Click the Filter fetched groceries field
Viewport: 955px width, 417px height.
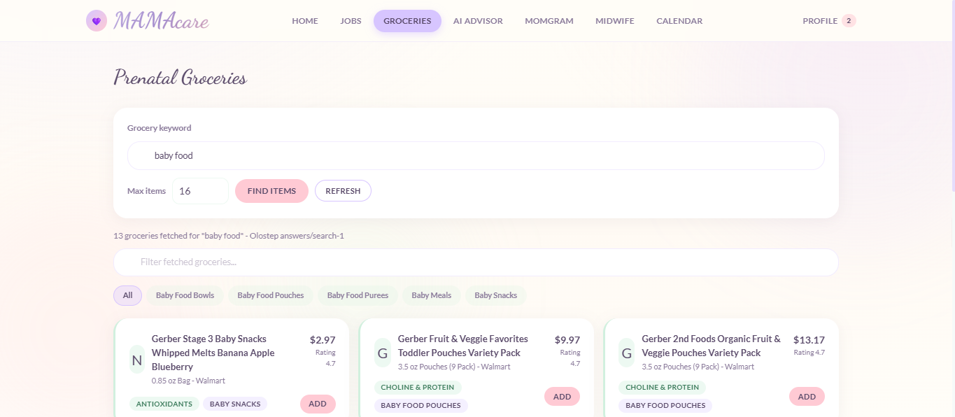(x=476, y=262)
